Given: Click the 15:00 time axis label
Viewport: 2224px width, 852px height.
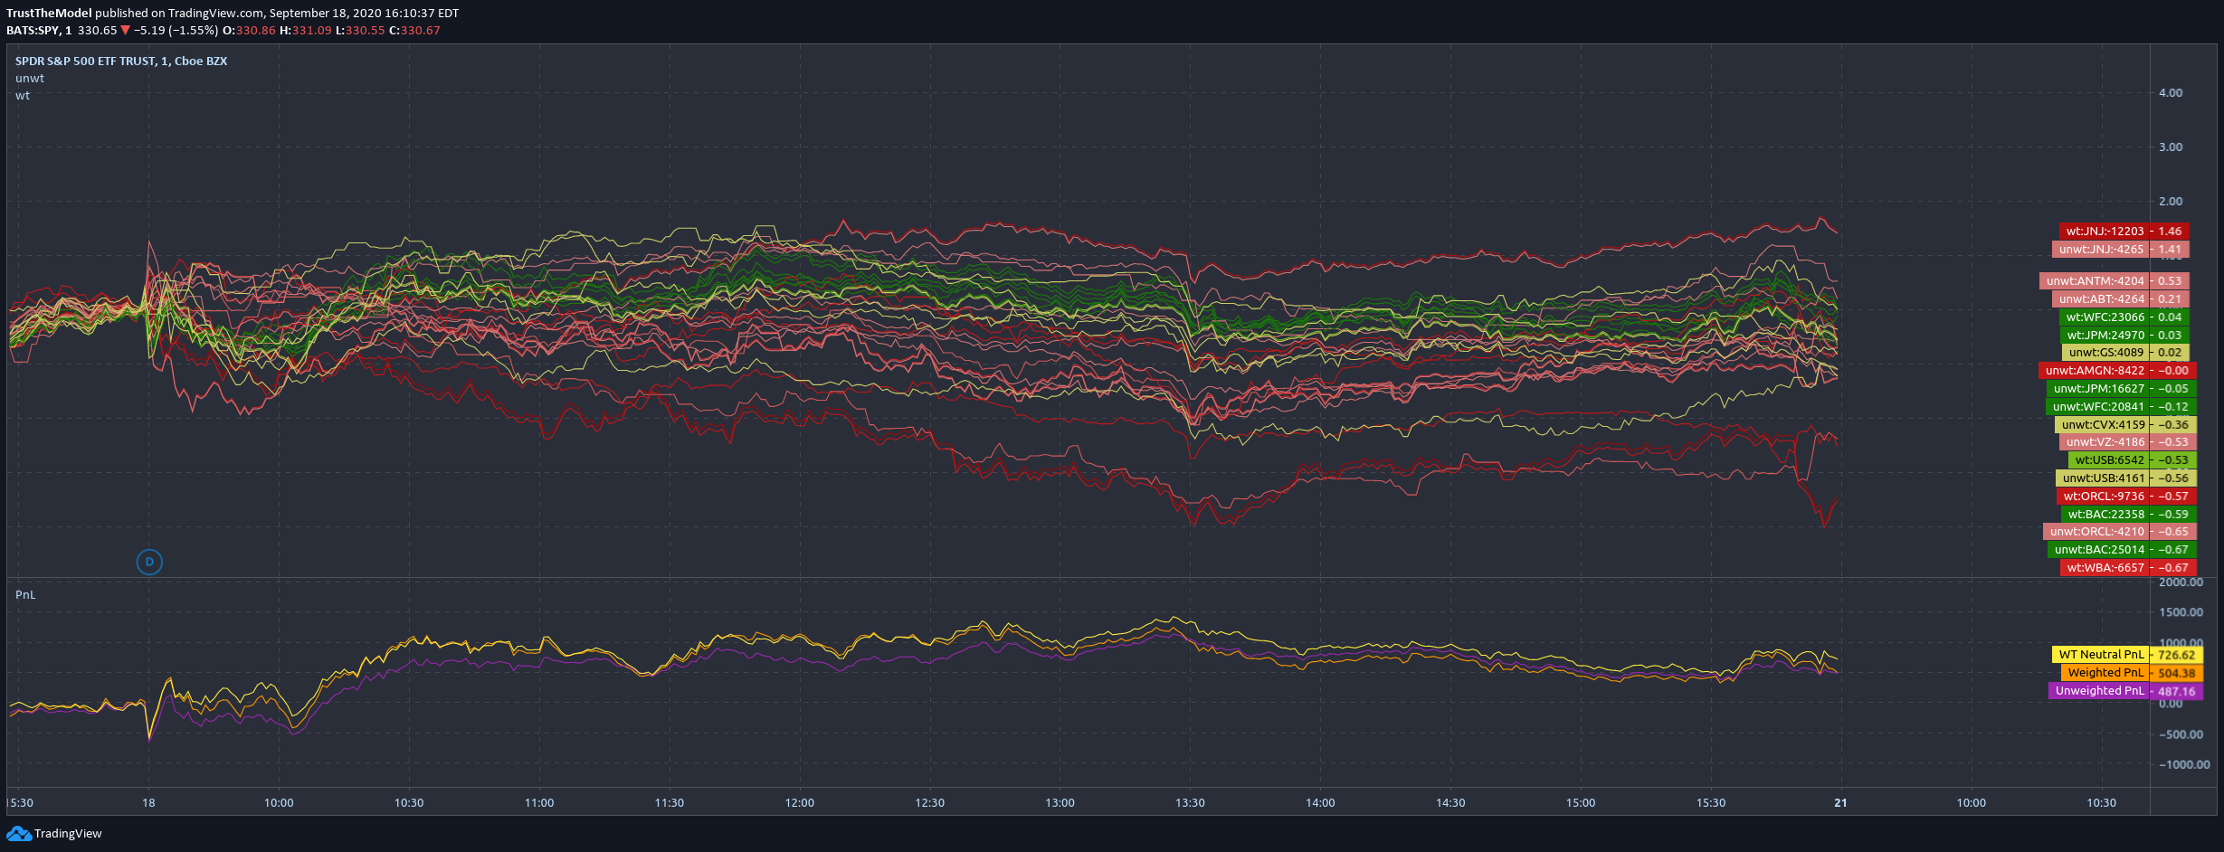Looking at the screenshot, I should (1581, 802).
